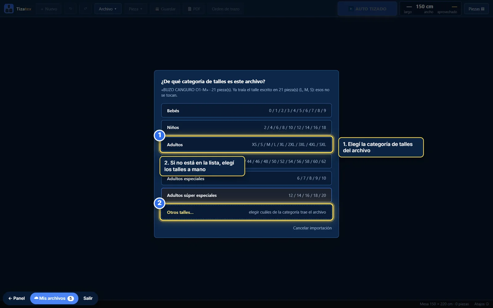Select Otros talles option
This screenshot has height=308, width=493.
pos(246,212)
